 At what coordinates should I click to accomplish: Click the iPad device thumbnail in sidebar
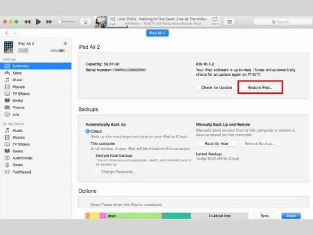coord(9,47)
